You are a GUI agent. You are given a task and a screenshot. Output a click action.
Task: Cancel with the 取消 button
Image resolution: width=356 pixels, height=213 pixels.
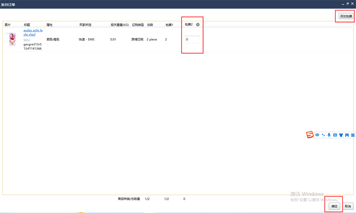click(348, 206)
